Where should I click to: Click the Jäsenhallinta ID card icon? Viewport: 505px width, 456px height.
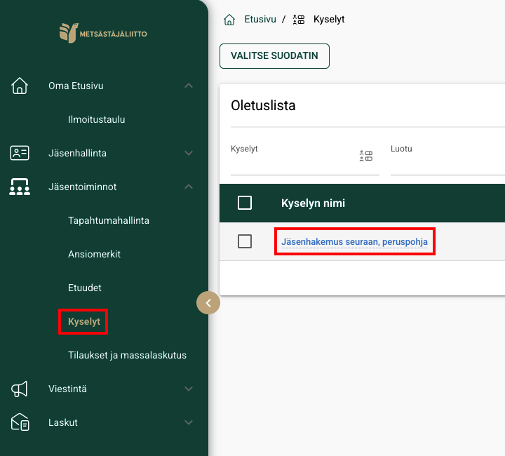pos(20,153)
